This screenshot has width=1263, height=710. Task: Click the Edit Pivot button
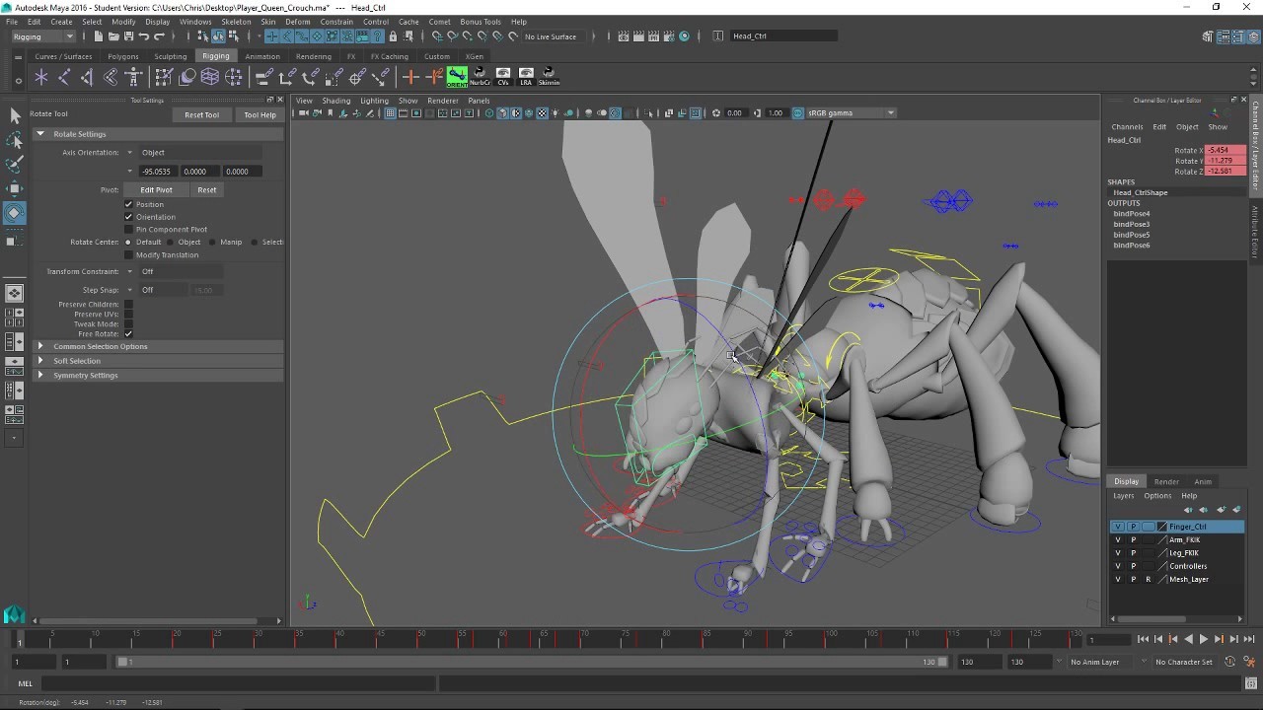(156, 190)
